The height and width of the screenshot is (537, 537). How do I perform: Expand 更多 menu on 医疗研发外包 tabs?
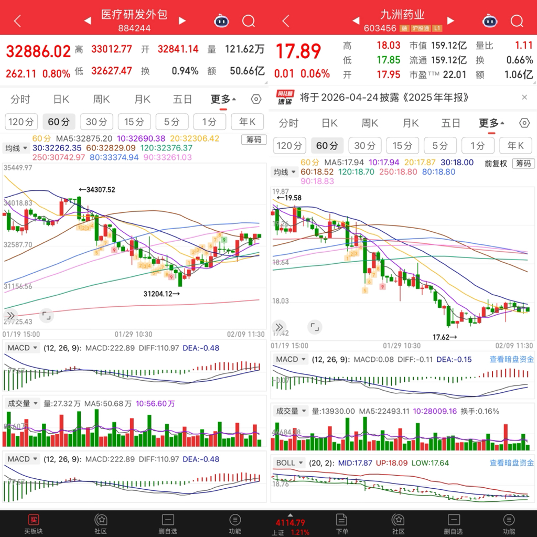[x=223, y=99]
